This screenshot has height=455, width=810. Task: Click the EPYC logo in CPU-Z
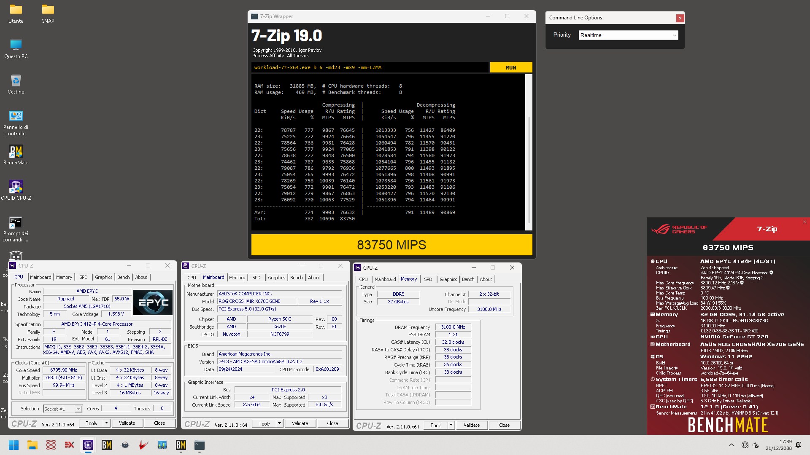153,302
